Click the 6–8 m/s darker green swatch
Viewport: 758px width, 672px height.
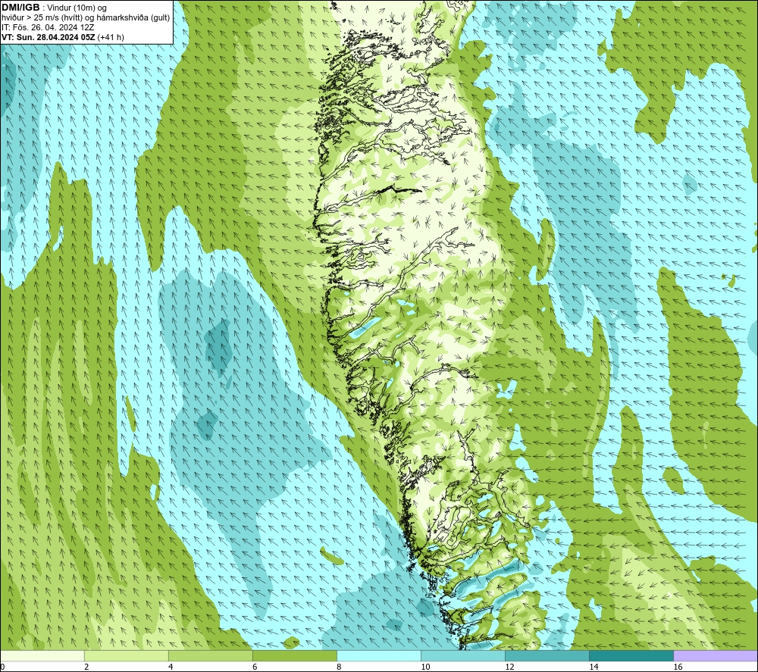[x=294, y=655]
